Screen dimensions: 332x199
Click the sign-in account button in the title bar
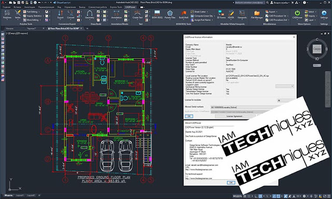point(279,3)
